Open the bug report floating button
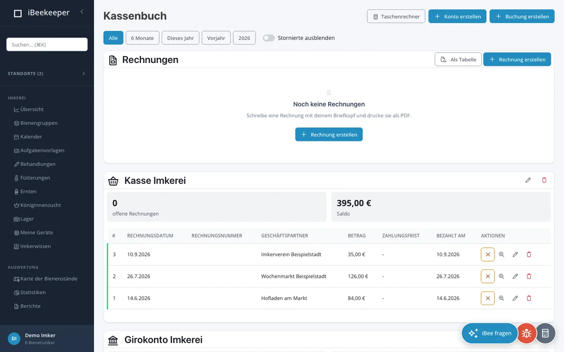This screenshot has height=352, width=564. click(527, 333)
